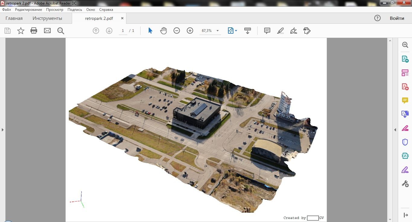Open the zoom level dropdown

coord(217,31)
